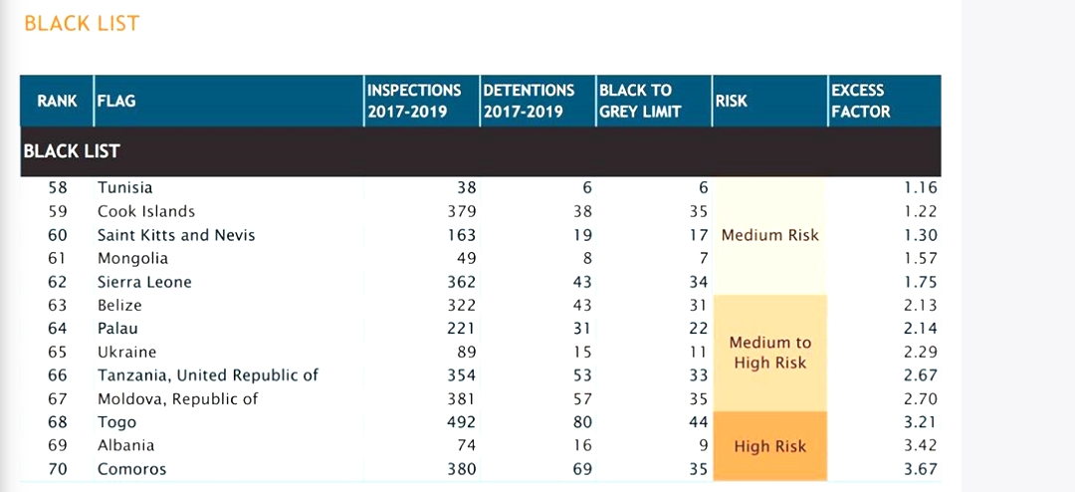
Task: Select the Cook Islands row name
Action: pyautogui.click(x=146, y=211)
